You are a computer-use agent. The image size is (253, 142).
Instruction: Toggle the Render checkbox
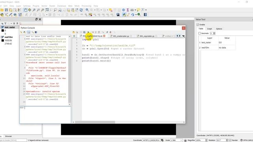click(x=230, y=140)
